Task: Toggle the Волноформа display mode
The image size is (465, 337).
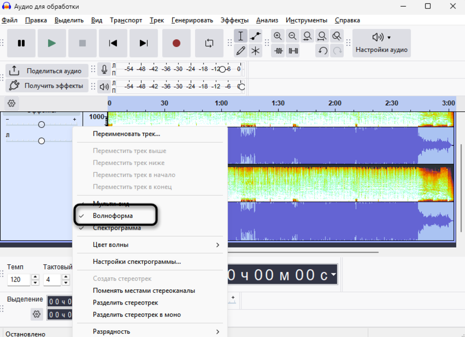Action: pyautogui.click(x=115, y=215)
